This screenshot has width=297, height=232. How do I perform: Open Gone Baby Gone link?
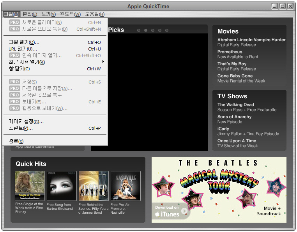(235, 76)
